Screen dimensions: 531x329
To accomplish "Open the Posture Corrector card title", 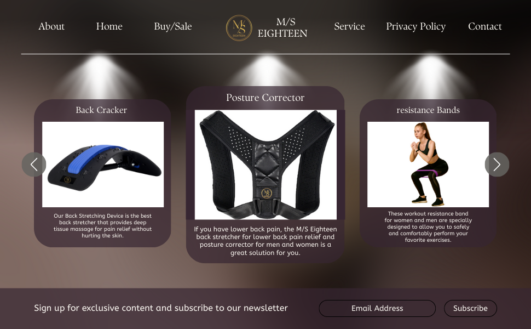I will (265, 98).
